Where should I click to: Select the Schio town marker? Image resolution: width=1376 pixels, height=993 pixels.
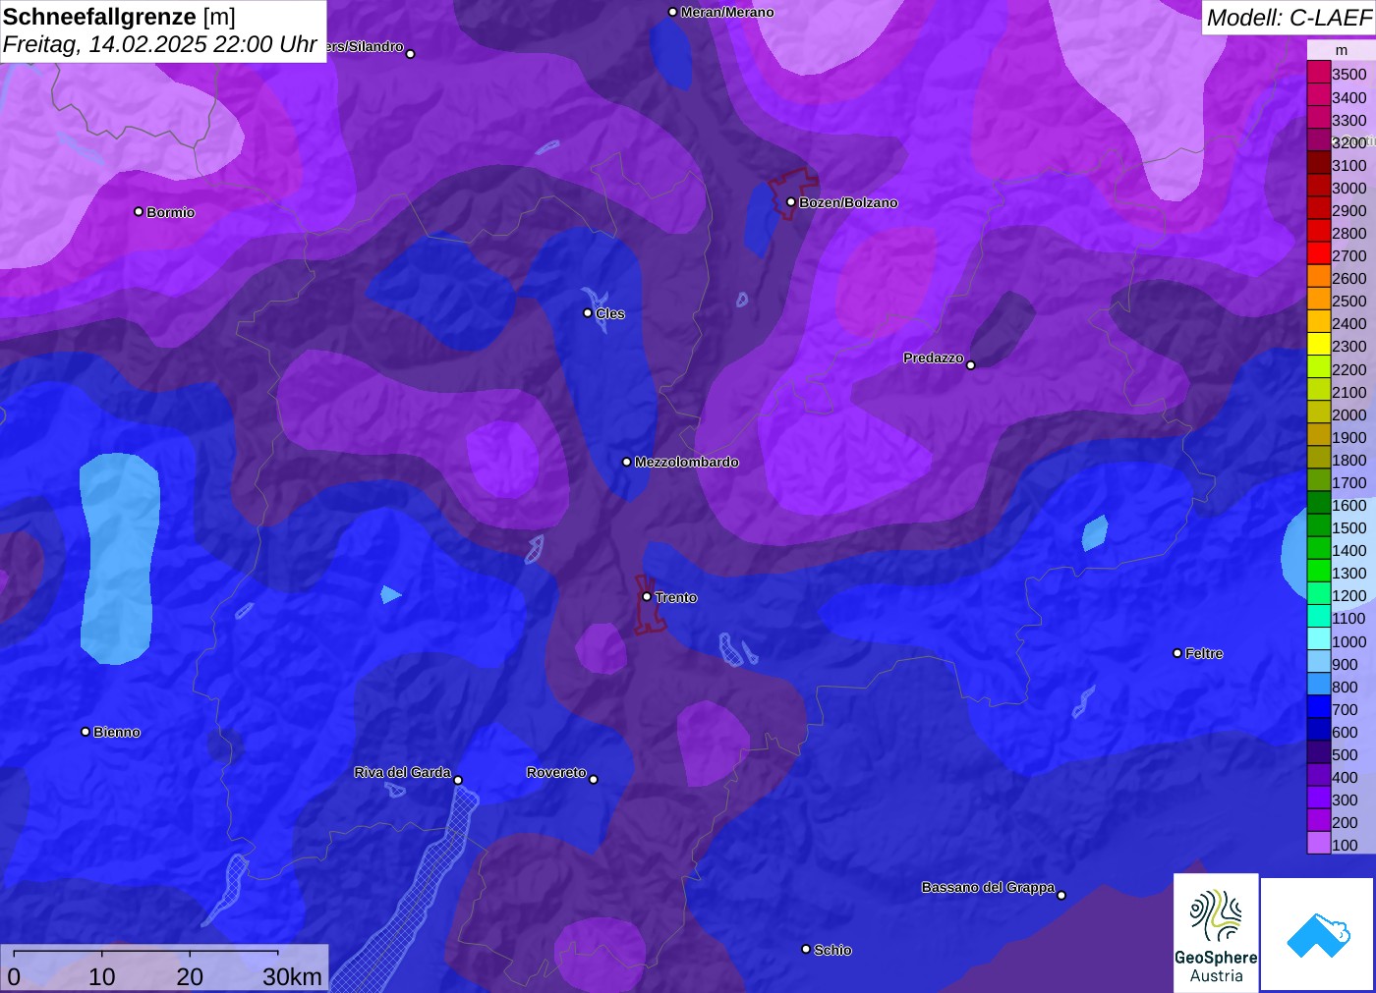(x=806, y=949)
